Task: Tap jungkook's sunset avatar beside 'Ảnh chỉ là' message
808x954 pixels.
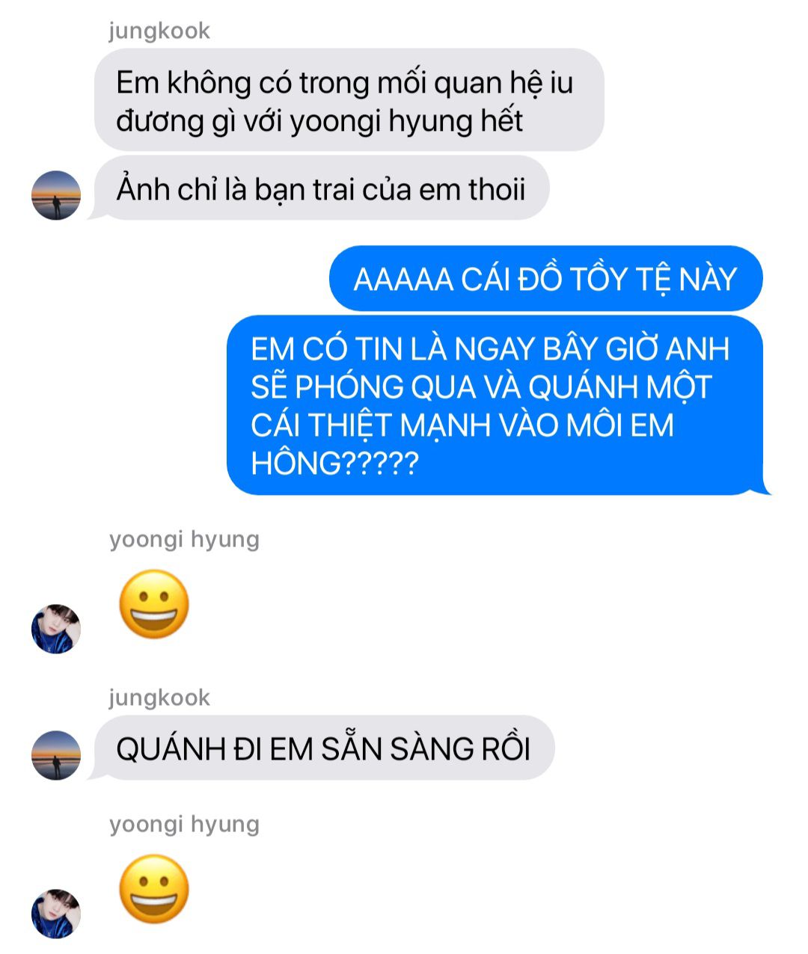Action: click(56, 195)
